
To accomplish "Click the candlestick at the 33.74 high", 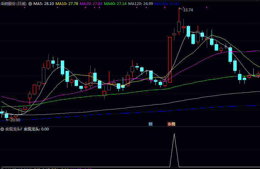I will 179,27.
